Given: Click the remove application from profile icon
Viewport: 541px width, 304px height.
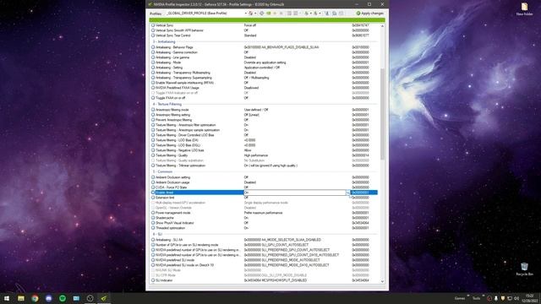Looking at the screenshot, I should pyautogui.click(x=295, y=14).
